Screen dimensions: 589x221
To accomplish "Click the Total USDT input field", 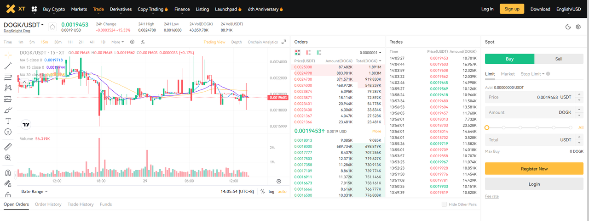I will pyautogui.click(x=534, y=140).
